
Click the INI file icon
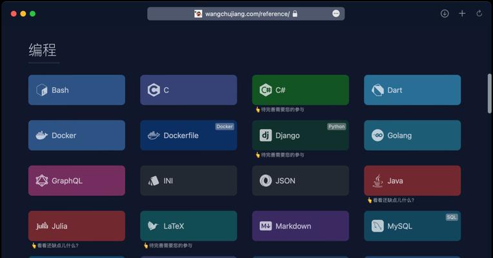coord(154,181)
